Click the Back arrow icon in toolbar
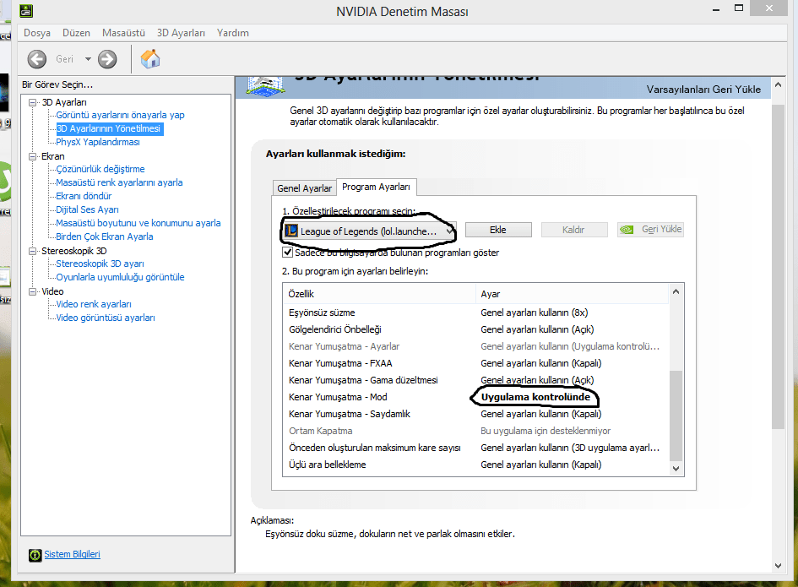 36,60
